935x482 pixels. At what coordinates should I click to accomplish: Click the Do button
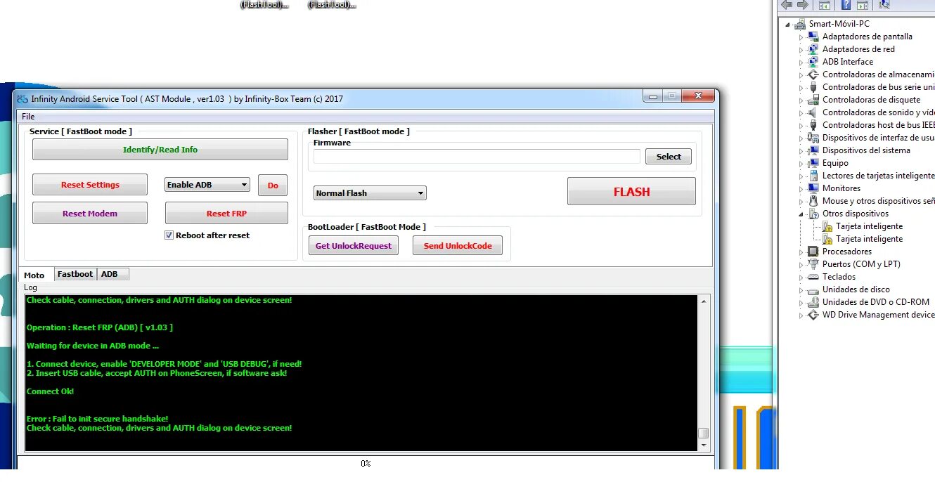click(273, 185)
